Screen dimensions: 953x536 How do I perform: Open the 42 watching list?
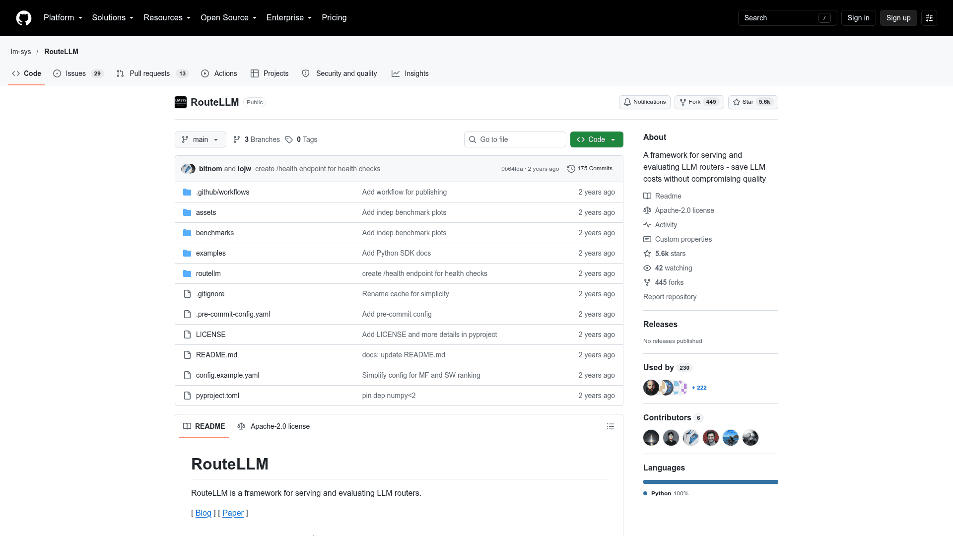pos(668,268)
